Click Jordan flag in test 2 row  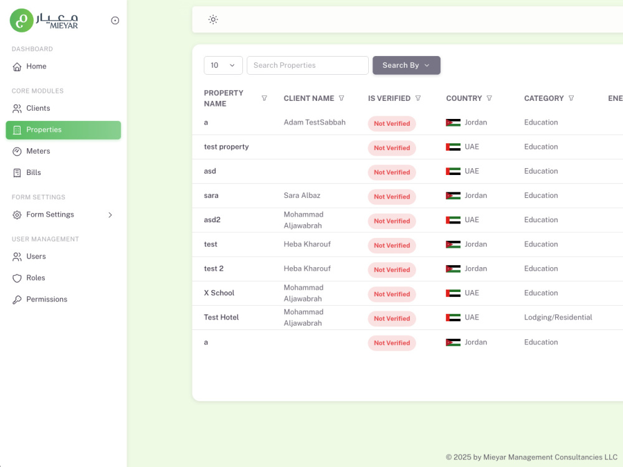(x=453, y=269)
